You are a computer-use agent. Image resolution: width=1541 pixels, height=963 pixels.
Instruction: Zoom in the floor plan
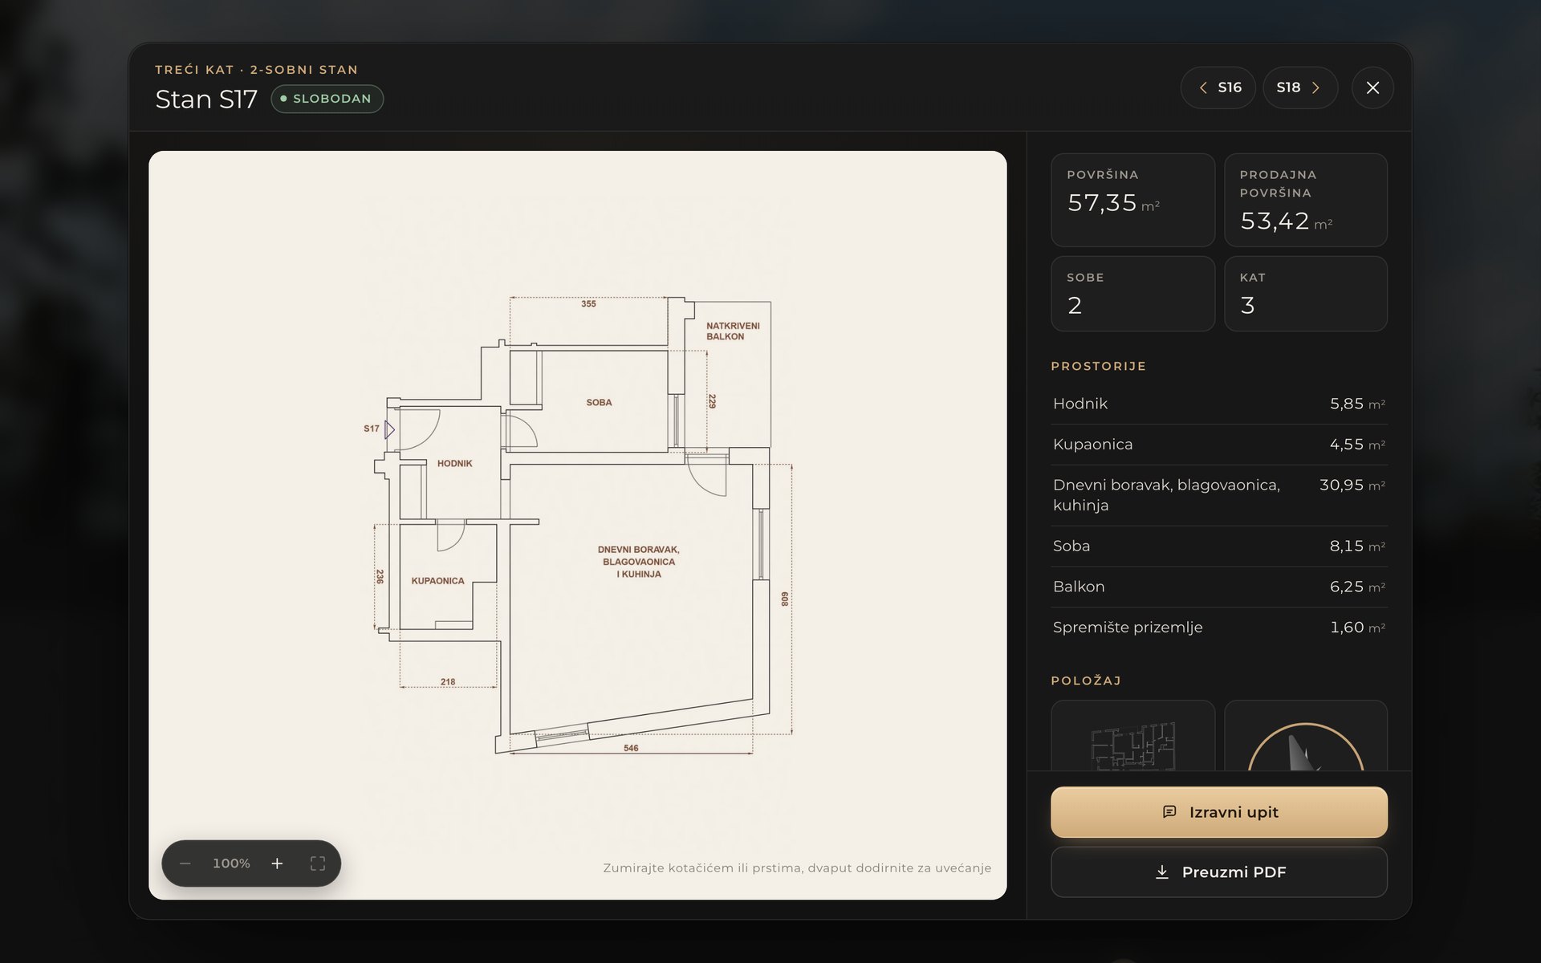pos(277,863)
